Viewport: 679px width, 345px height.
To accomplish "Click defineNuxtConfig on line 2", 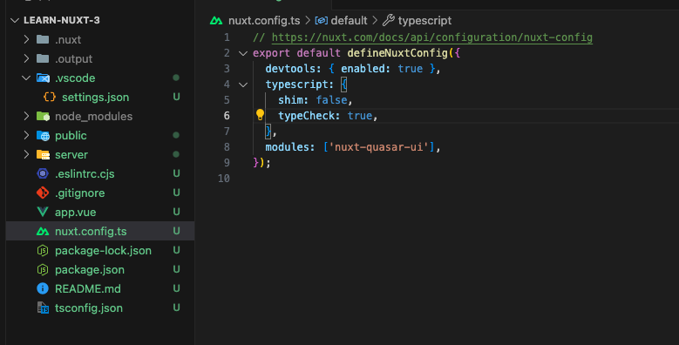I will [x=397, y=53].
